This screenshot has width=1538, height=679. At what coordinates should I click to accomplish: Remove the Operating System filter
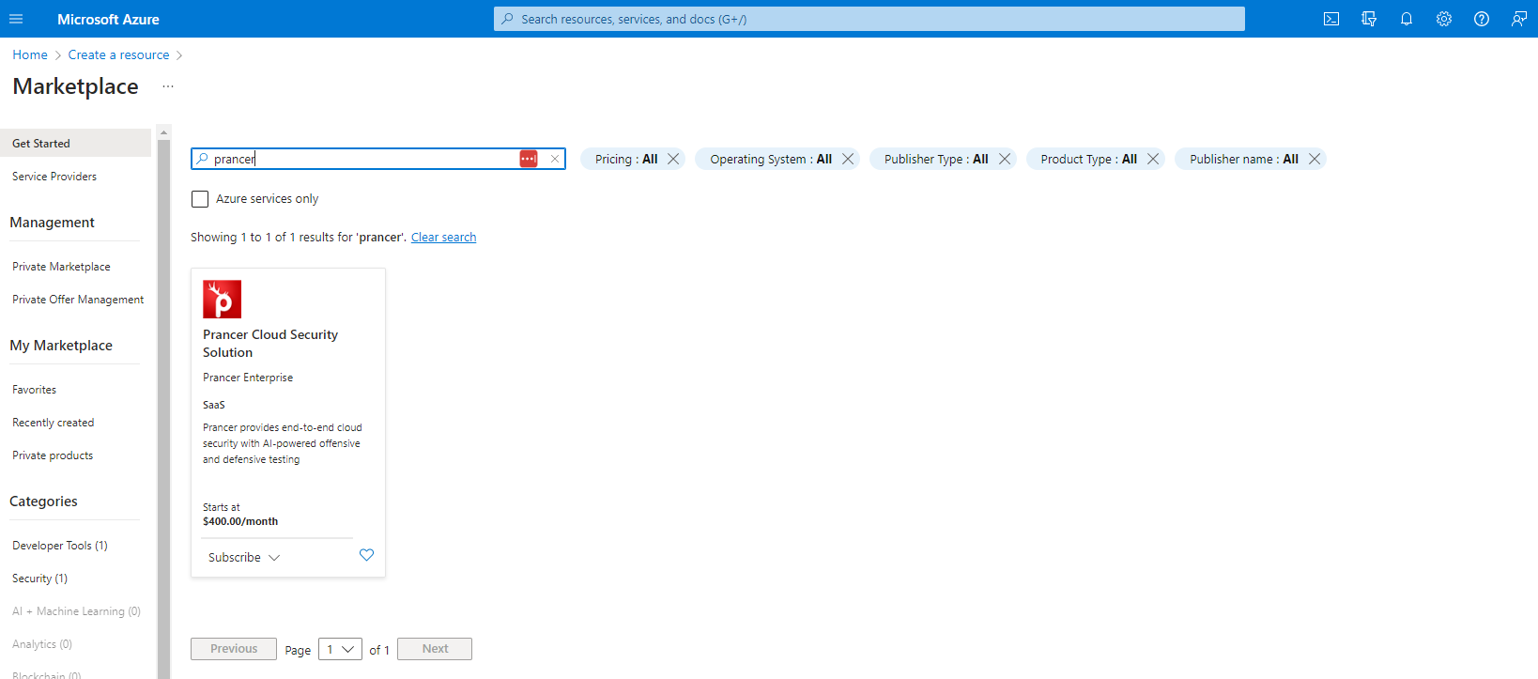point(848,159)
